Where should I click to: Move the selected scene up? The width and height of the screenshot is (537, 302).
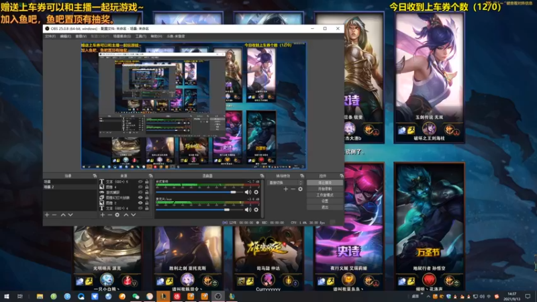(x=63, y=215)
